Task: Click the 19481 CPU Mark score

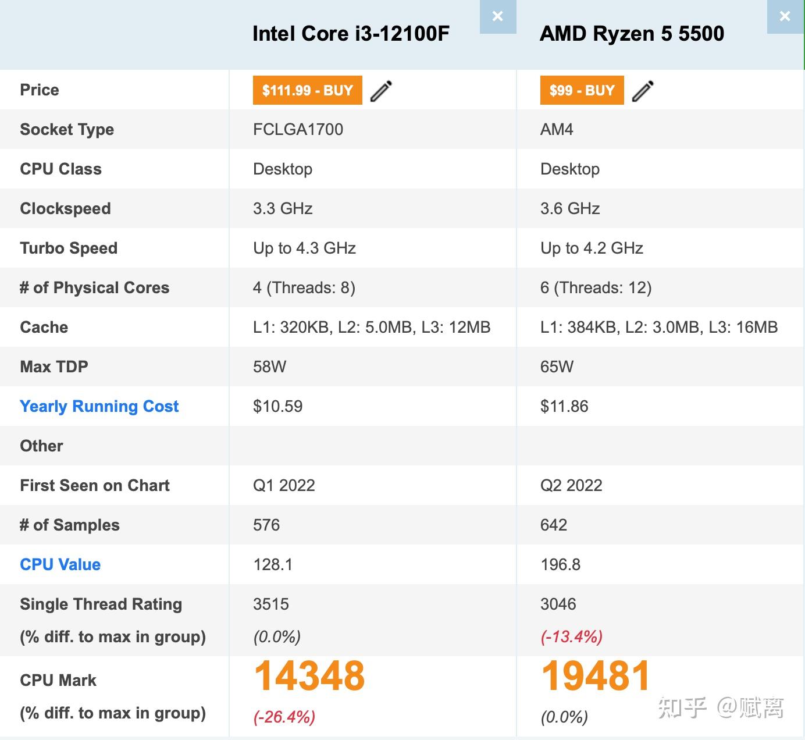Action: (596, 676)
